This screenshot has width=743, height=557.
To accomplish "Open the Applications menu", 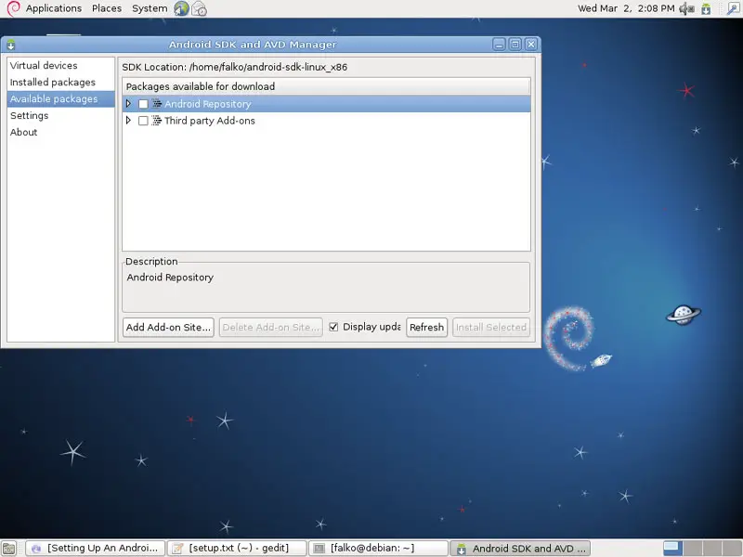I will 54,8.
